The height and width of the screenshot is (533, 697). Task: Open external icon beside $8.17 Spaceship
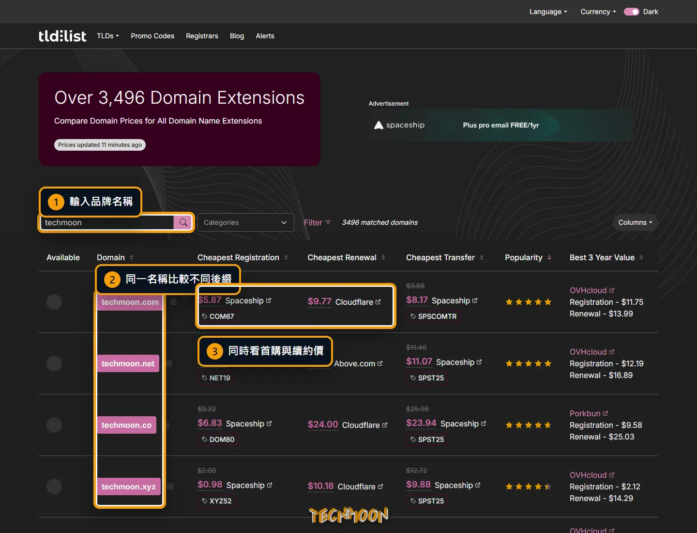pos(475,300)
